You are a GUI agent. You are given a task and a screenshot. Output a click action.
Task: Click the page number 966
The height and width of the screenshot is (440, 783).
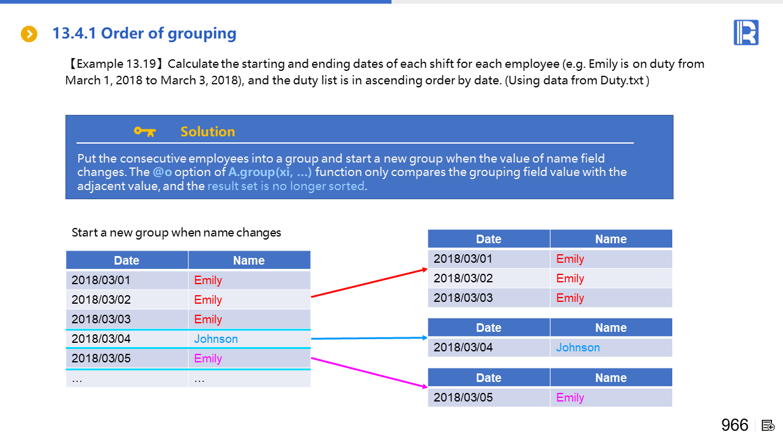click(x=735, y=425)
